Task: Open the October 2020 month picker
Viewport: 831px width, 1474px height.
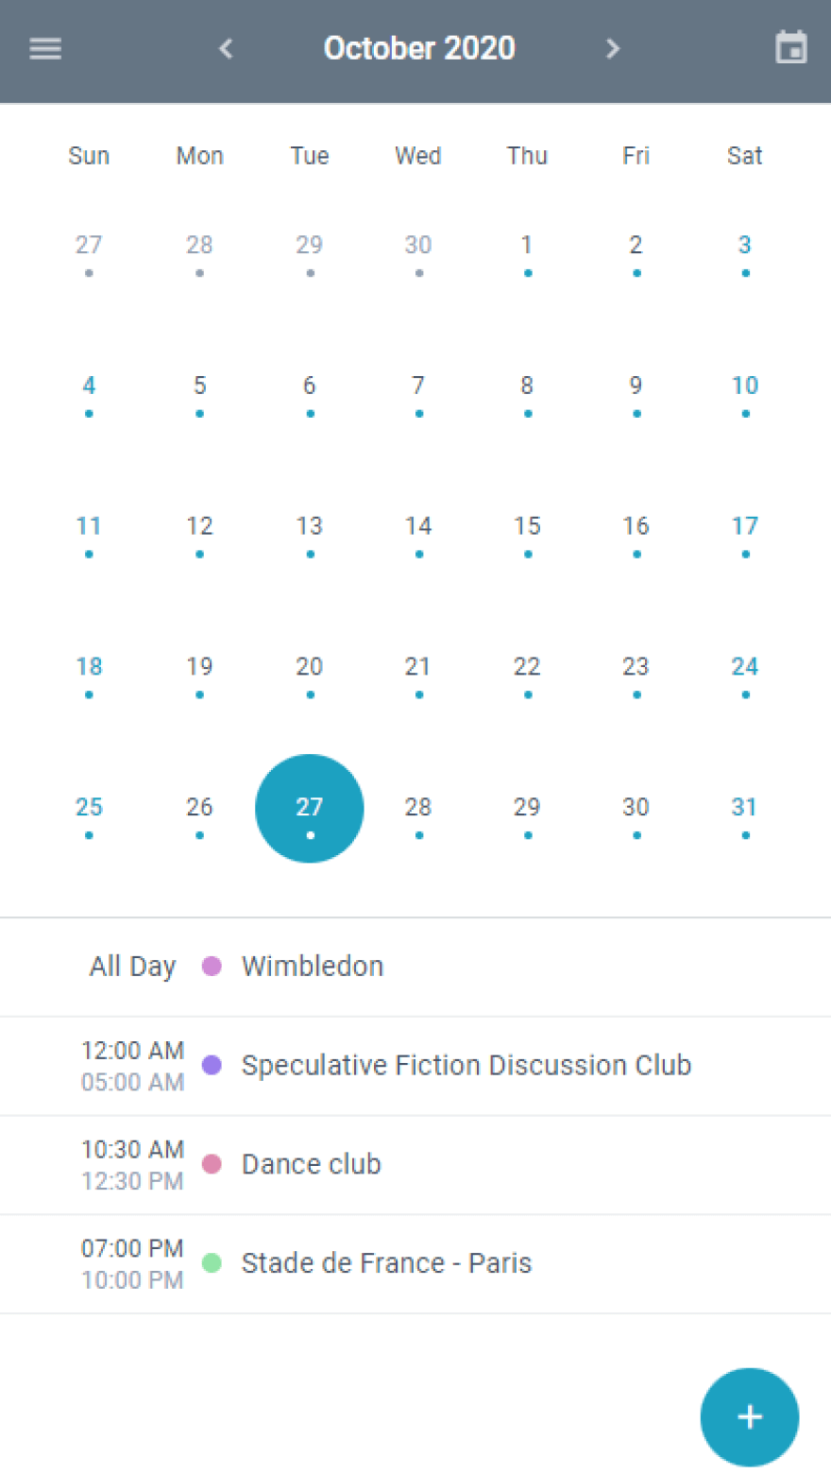Action: 419,48
